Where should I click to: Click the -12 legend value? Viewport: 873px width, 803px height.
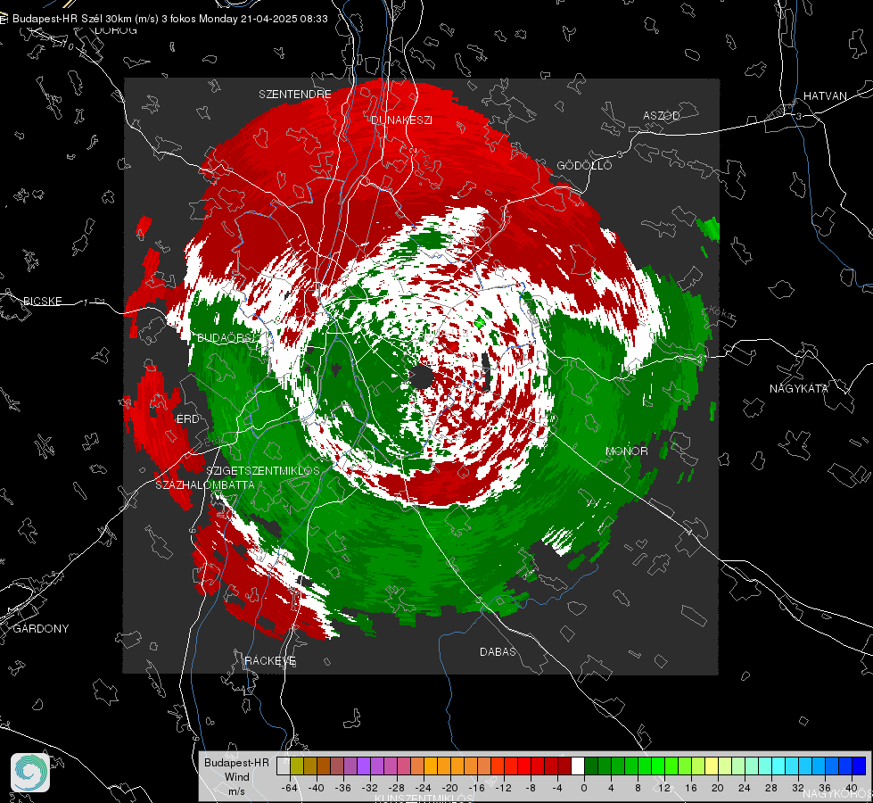click(503, 789)
